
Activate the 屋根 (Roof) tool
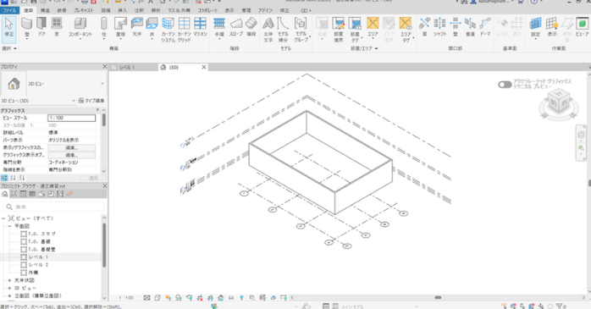coord(120,27)
